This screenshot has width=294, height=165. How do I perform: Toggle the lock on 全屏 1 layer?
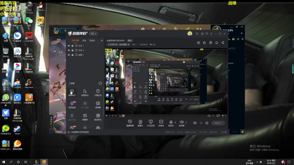click(x=72, y=55)
